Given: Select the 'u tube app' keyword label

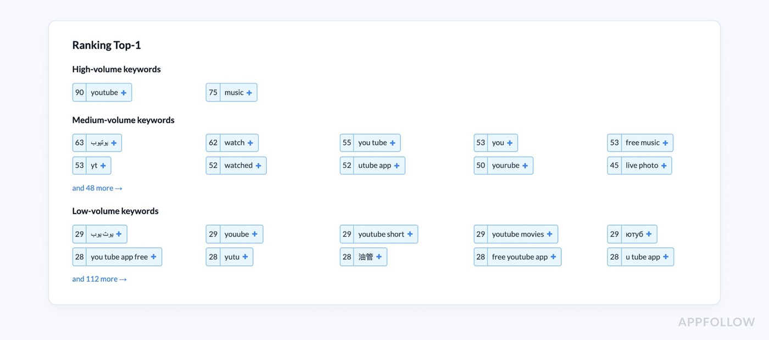Looking at the screenshot, I should click(643, 257).
